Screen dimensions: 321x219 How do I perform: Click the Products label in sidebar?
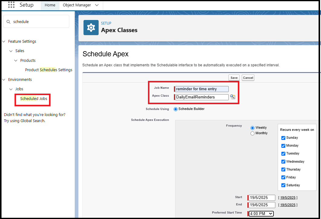(28, 61)
